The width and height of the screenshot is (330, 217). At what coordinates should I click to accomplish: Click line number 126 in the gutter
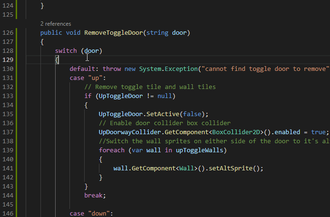coord(8,33)
